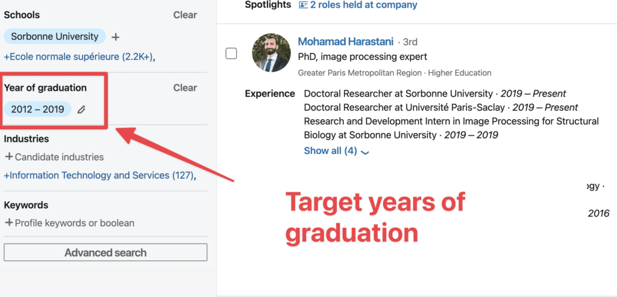The image size is (617, 297).
Task: Open the 2 roles held at company spotlight
Action: tap(363, 5)
